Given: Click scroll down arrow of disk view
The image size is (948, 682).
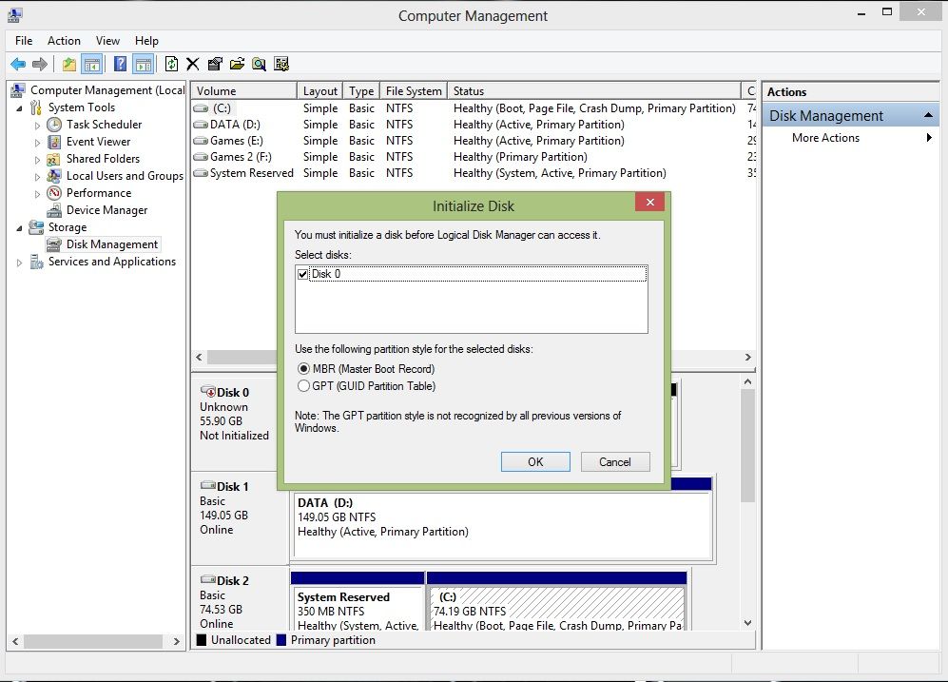Looking at the screenshot, I should point(748,623).
